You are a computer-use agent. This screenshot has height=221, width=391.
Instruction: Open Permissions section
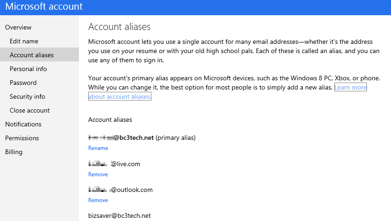[x=22, y=138]
